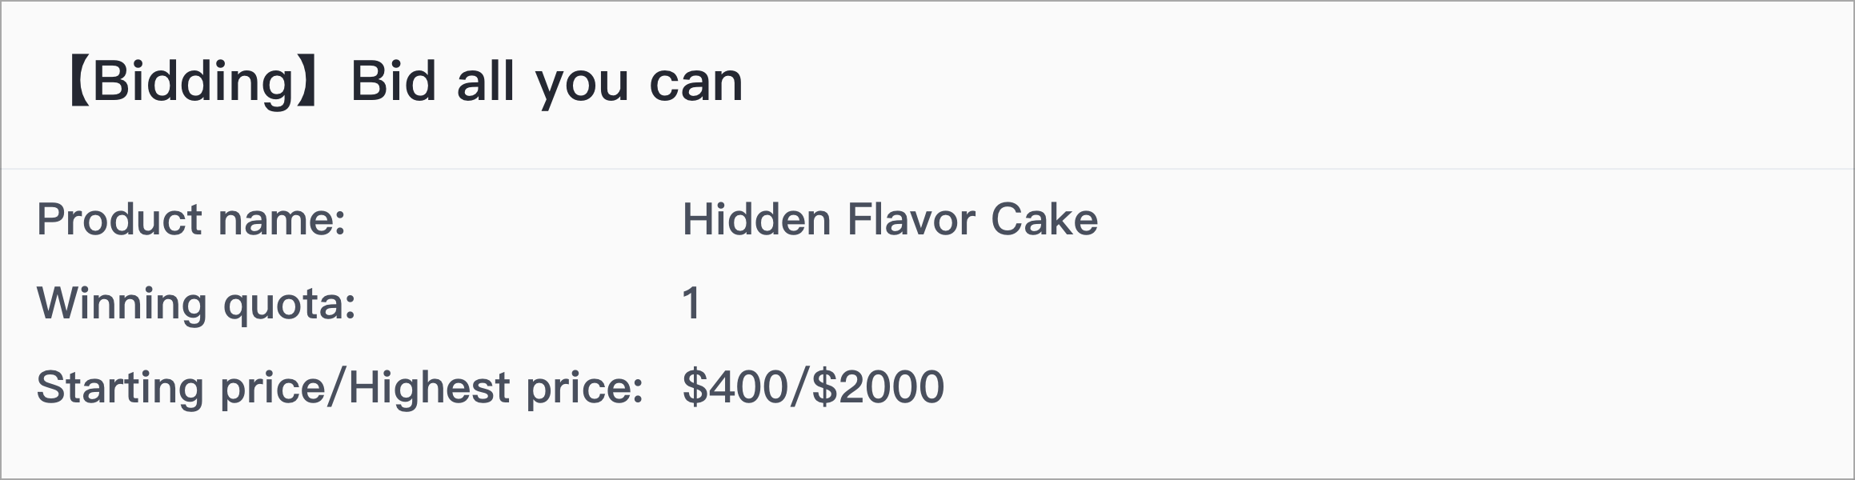Select the $400 starting price value
1855x480 pixels.
pyautogui.click(x=736, y=387)
